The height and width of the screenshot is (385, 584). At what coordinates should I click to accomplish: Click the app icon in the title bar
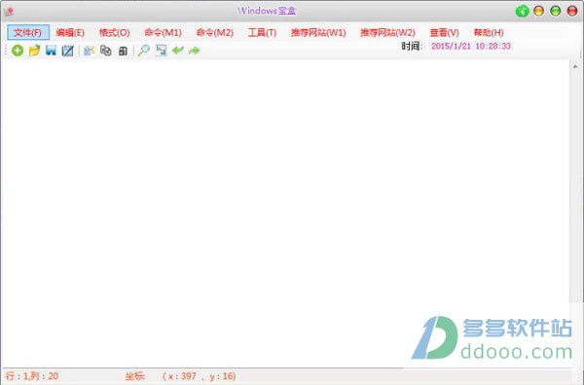click(9, 11)
